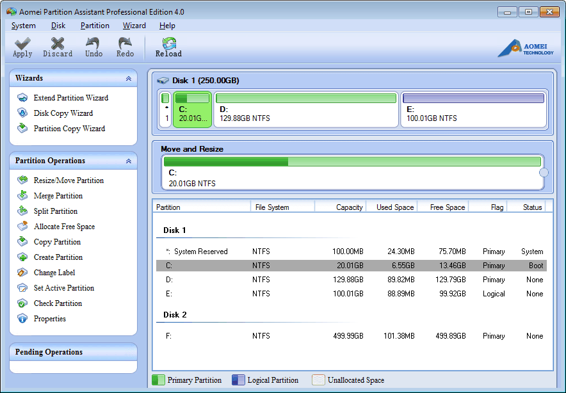
Task: Open the Wizard menu
Action: point(134,26)
